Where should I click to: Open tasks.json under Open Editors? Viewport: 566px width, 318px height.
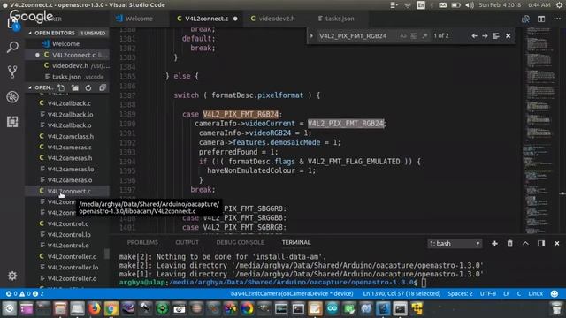tap(67, 77)
